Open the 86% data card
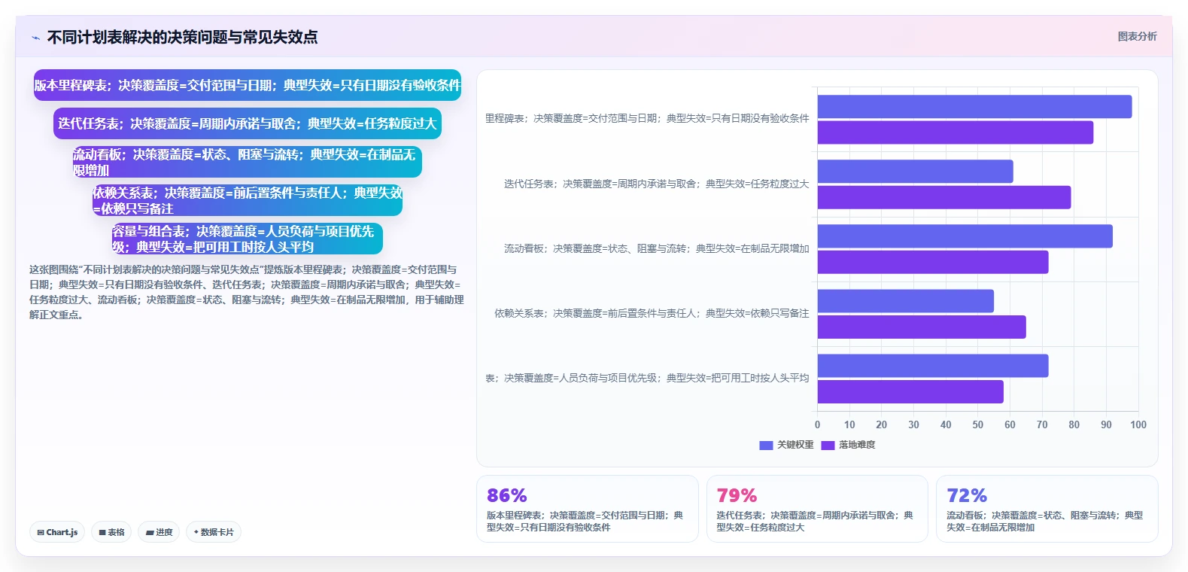This screenshot has width=1188, height=572. click(588, 509)
